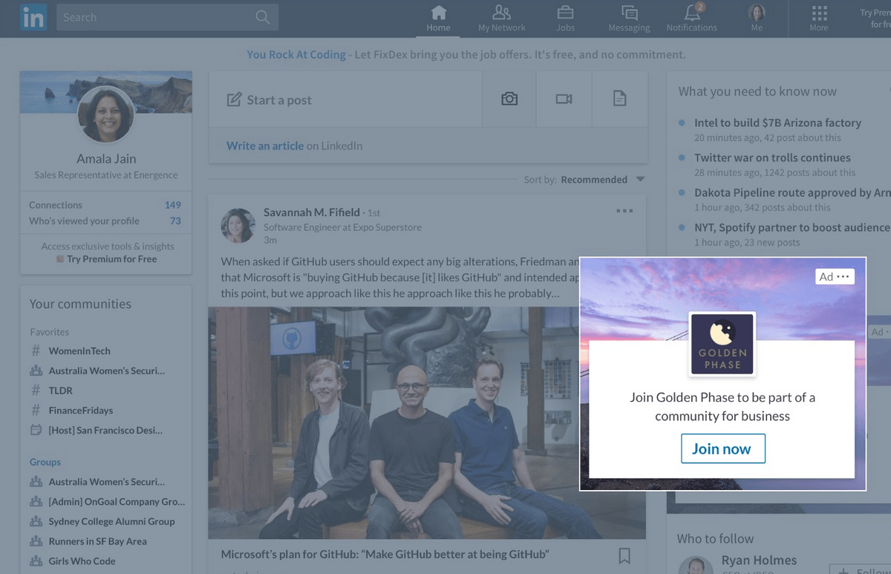Open the San Francisco Desi... host event
The image size is (891, 574).
click(x=105, y=430)
